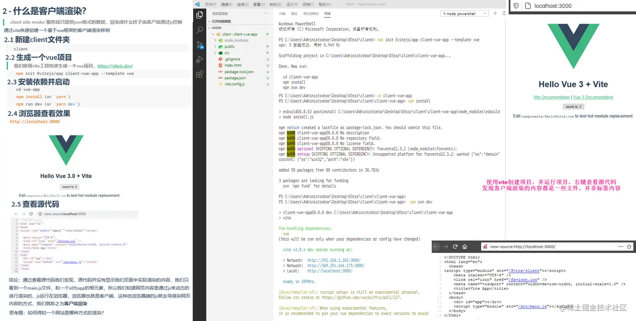Go to home page in view-source browser
This screenshot has width=636, height=321.
[465, 247]
